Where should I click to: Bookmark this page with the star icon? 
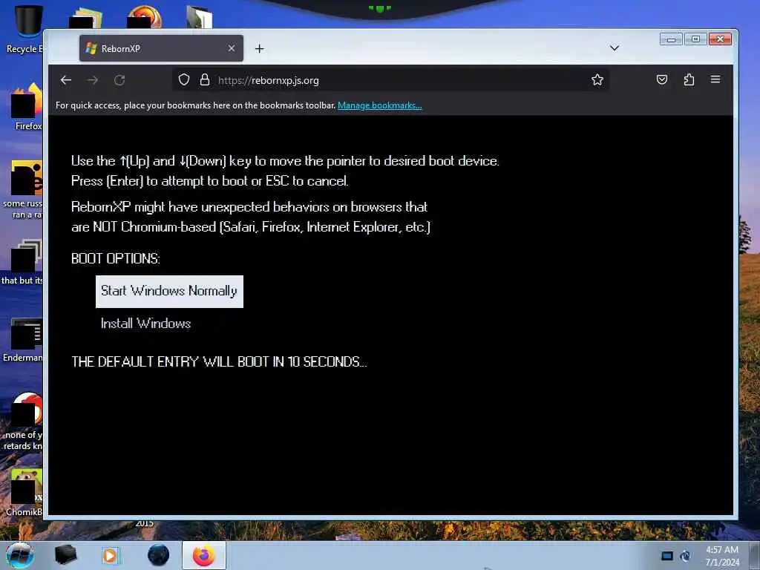pyautogui.click(x=597, y=79)
